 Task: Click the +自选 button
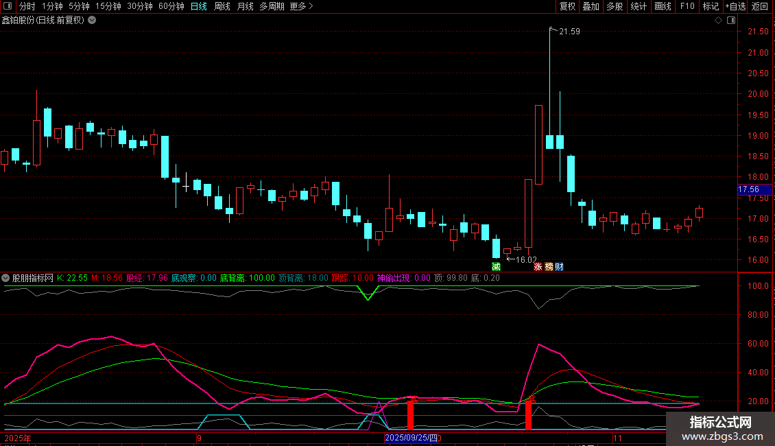tap(735, 6)
